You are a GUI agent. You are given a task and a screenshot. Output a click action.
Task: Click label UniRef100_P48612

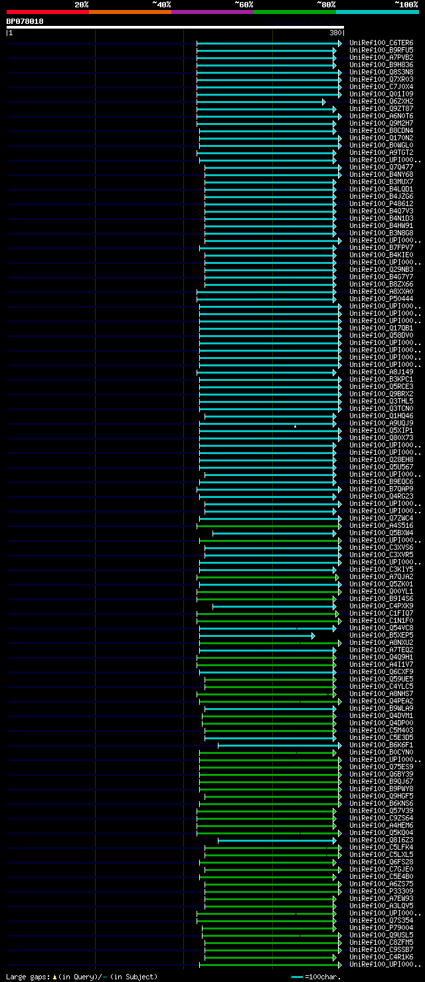381,204
